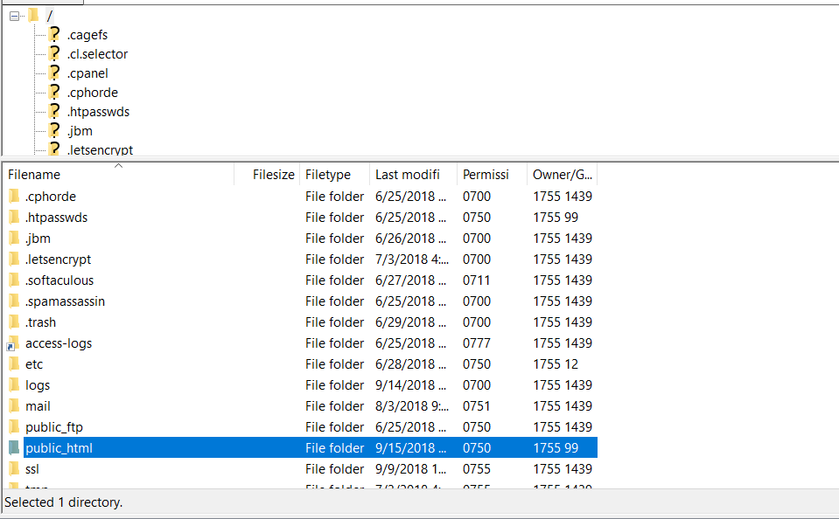Select the .softaculous folder row
Image resolution: width=839 pixels, height=519 pixels.
click(x=59, y=280)
